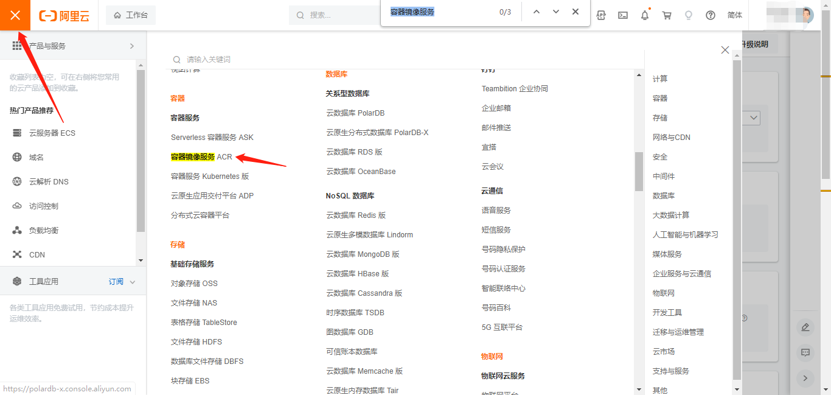
Task: Open the chat feedback floating icon
Action: [x=805, y=352]
